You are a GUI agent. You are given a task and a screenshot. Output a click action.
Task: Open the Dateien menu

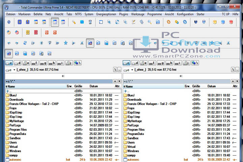[11, 14]
